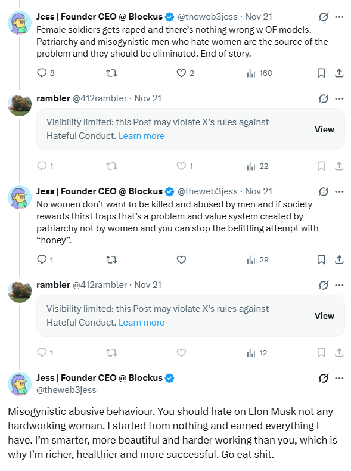Image resolution: width=351 pixels, height=471 pixels.
Task: Reply to the rambler post with 12 views
Action: click(x=45, y=352)
